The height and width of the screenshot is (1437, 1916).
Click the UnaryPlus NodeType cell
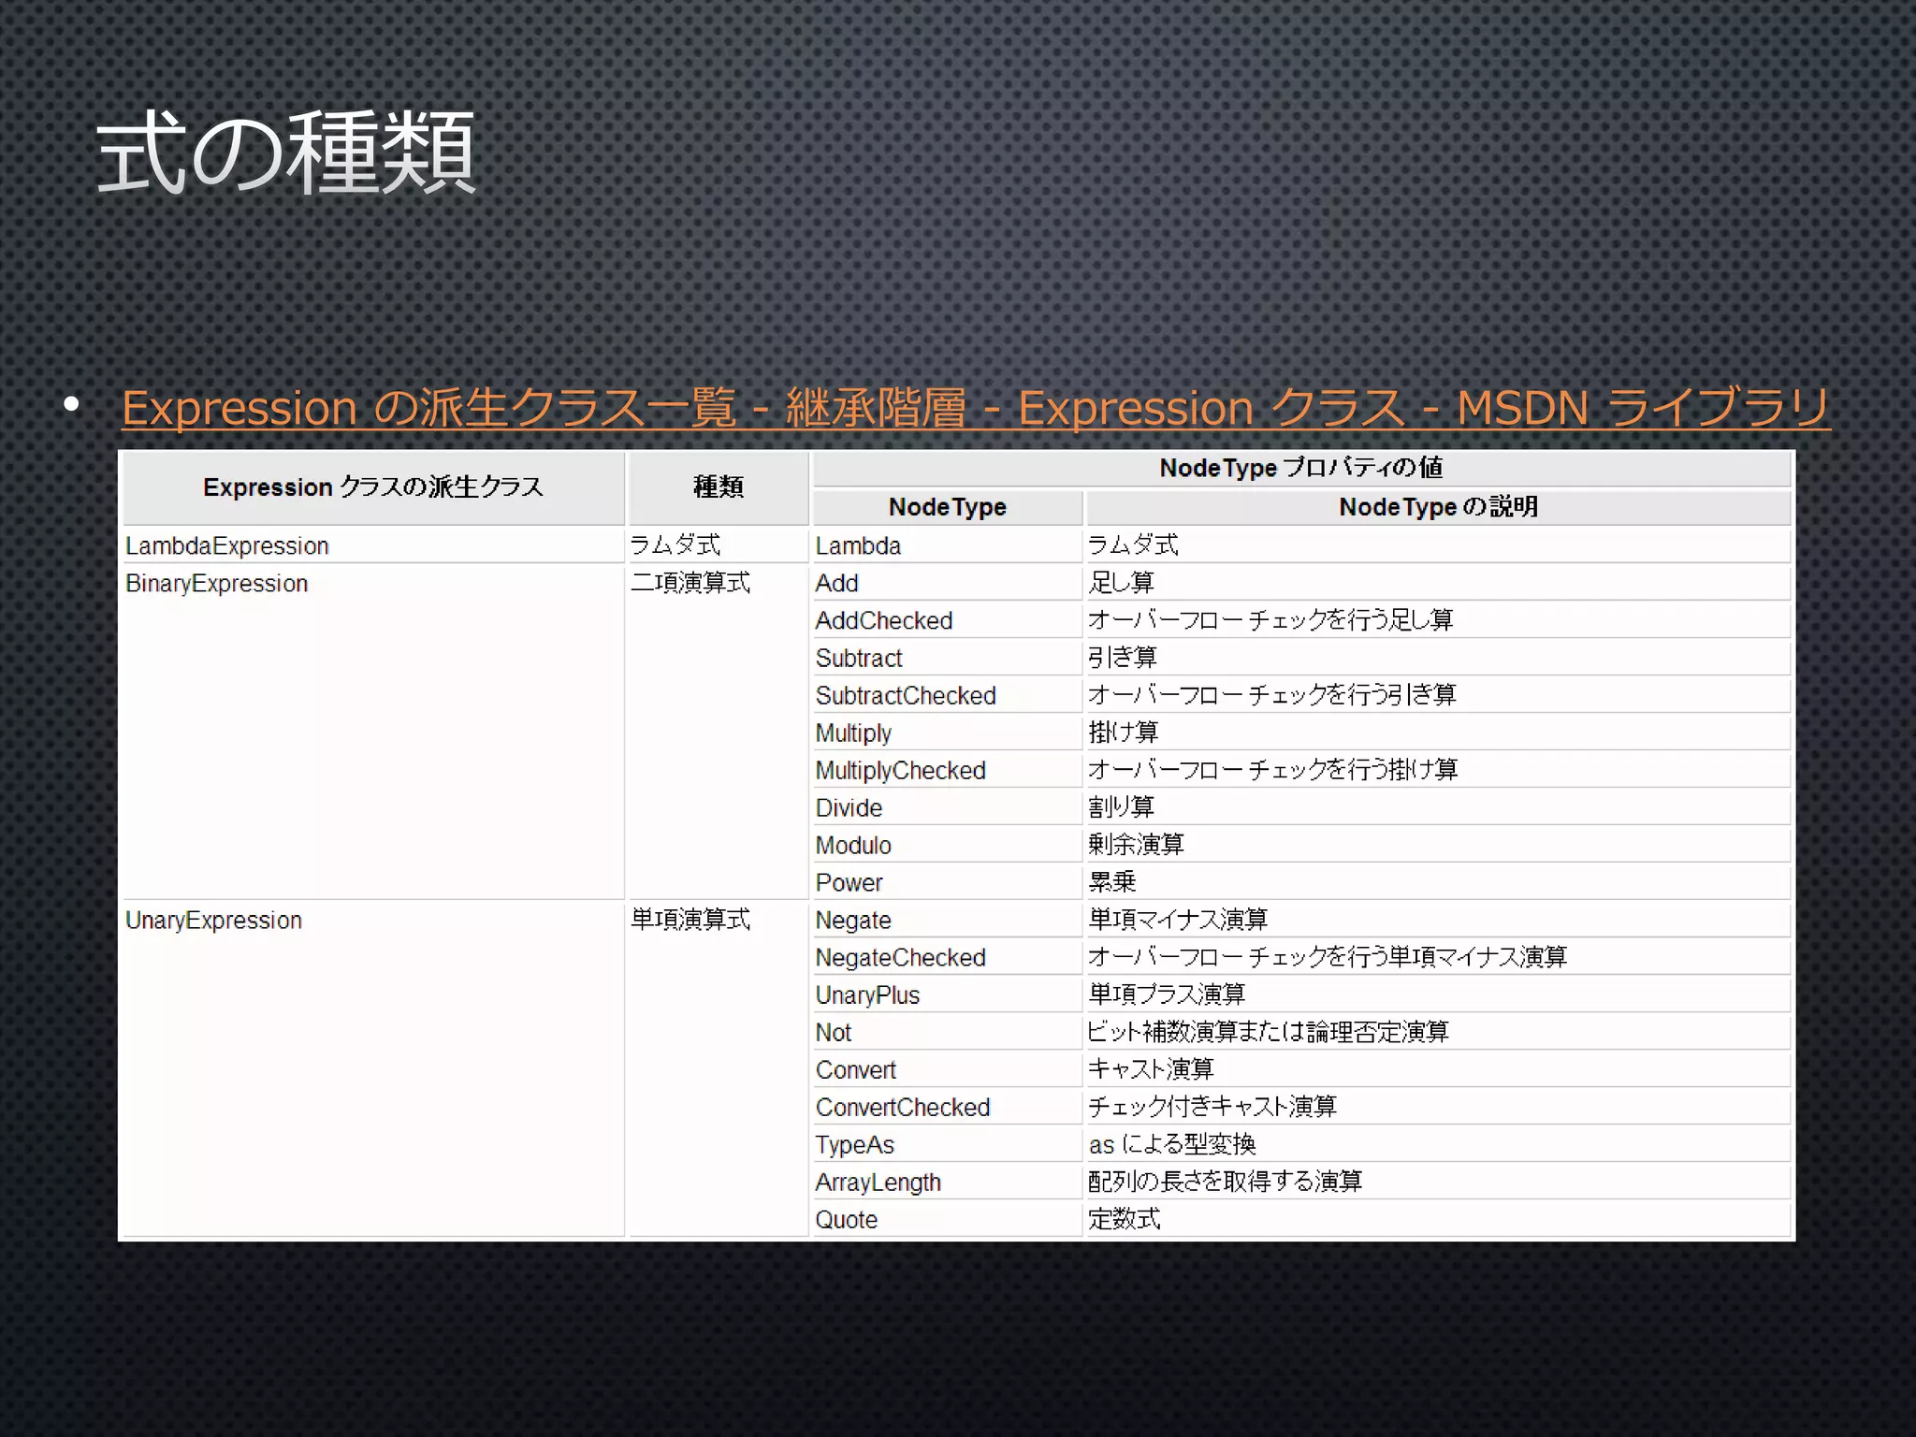(x=948, y=994)
